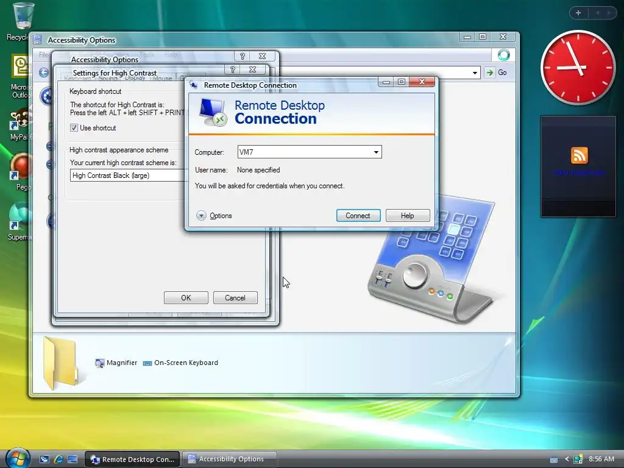Close the Remote Desktop Connection window

coord(422,82)
